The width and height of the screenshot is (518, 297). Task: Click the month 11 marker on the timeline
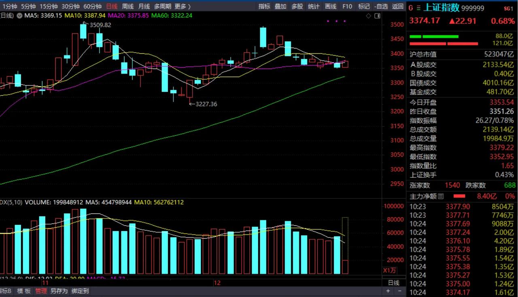click(45, 283)
